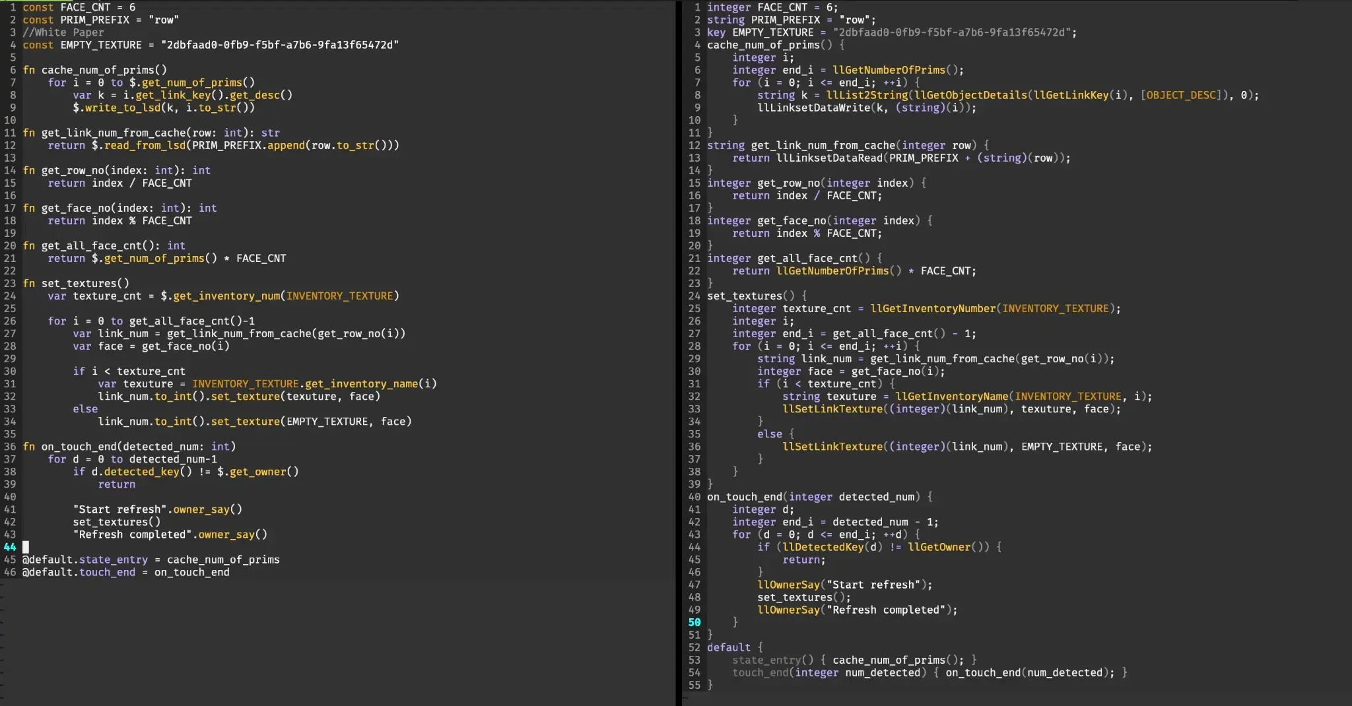Click 'llGetInventoryName' in the right pane
The height and width of the screenshot is (706, 1352).
[x=952, y=396]
